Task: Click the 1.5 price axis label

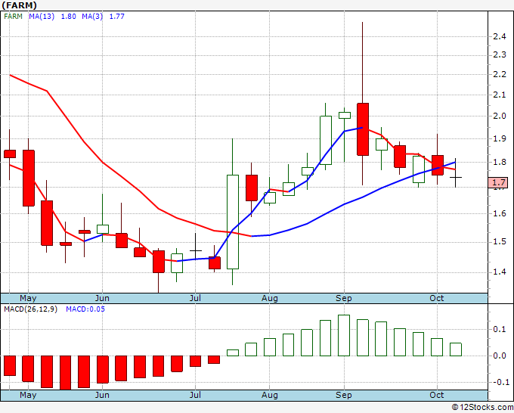Action: 500,242
